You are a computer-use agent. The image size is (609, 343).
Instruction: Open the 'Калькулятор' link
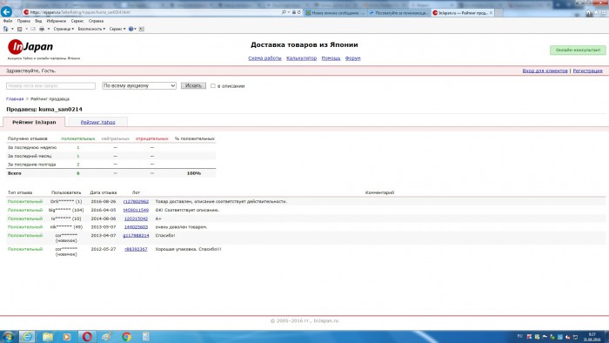tap(301, 58)
